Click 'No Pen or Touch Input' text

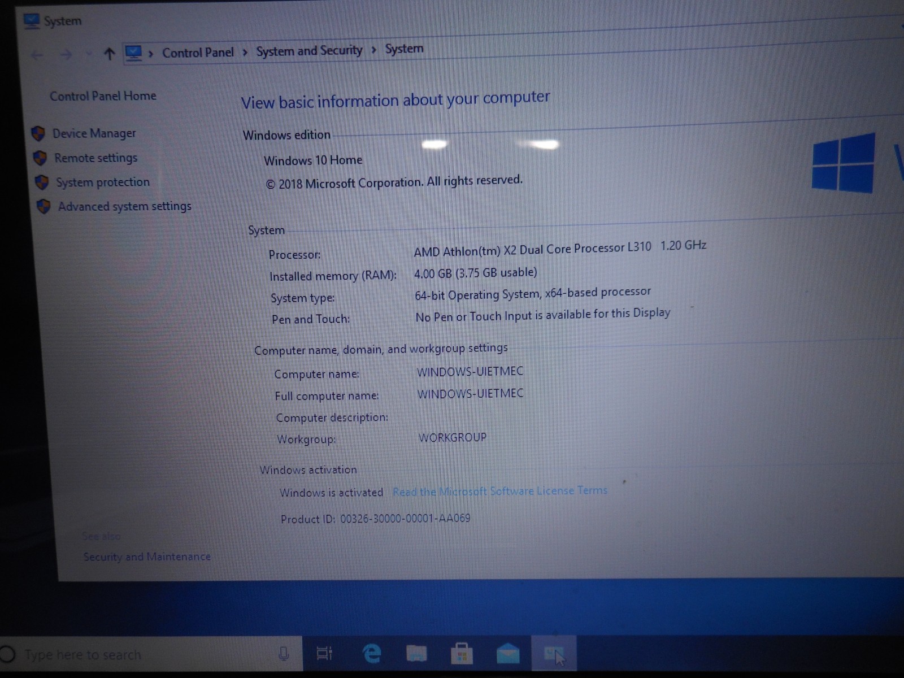tap(543, 315)
